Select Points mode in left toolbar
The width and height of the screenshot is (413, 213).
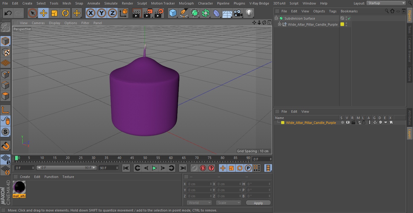point(5,74)
